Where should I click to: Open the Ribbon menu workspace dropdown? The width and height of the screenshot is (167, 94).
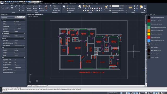pos(34,2)
